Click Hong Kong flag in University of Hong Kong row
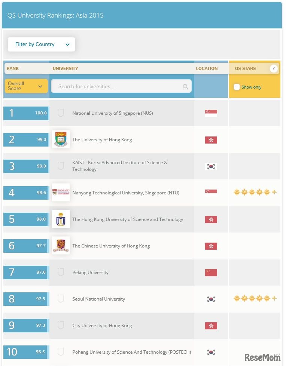 tap(211, 140)
